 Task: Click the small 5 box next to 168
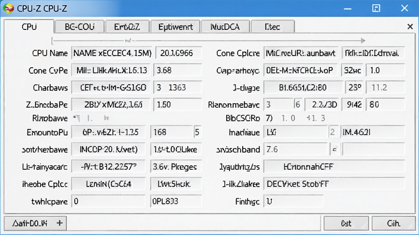coord(198,133)
